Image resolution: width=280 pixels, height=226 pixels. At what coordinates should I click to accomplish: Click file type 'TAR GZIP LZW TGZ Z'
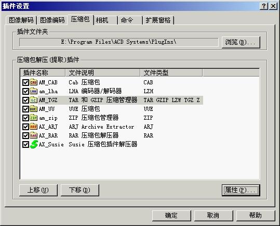[171, 100]
